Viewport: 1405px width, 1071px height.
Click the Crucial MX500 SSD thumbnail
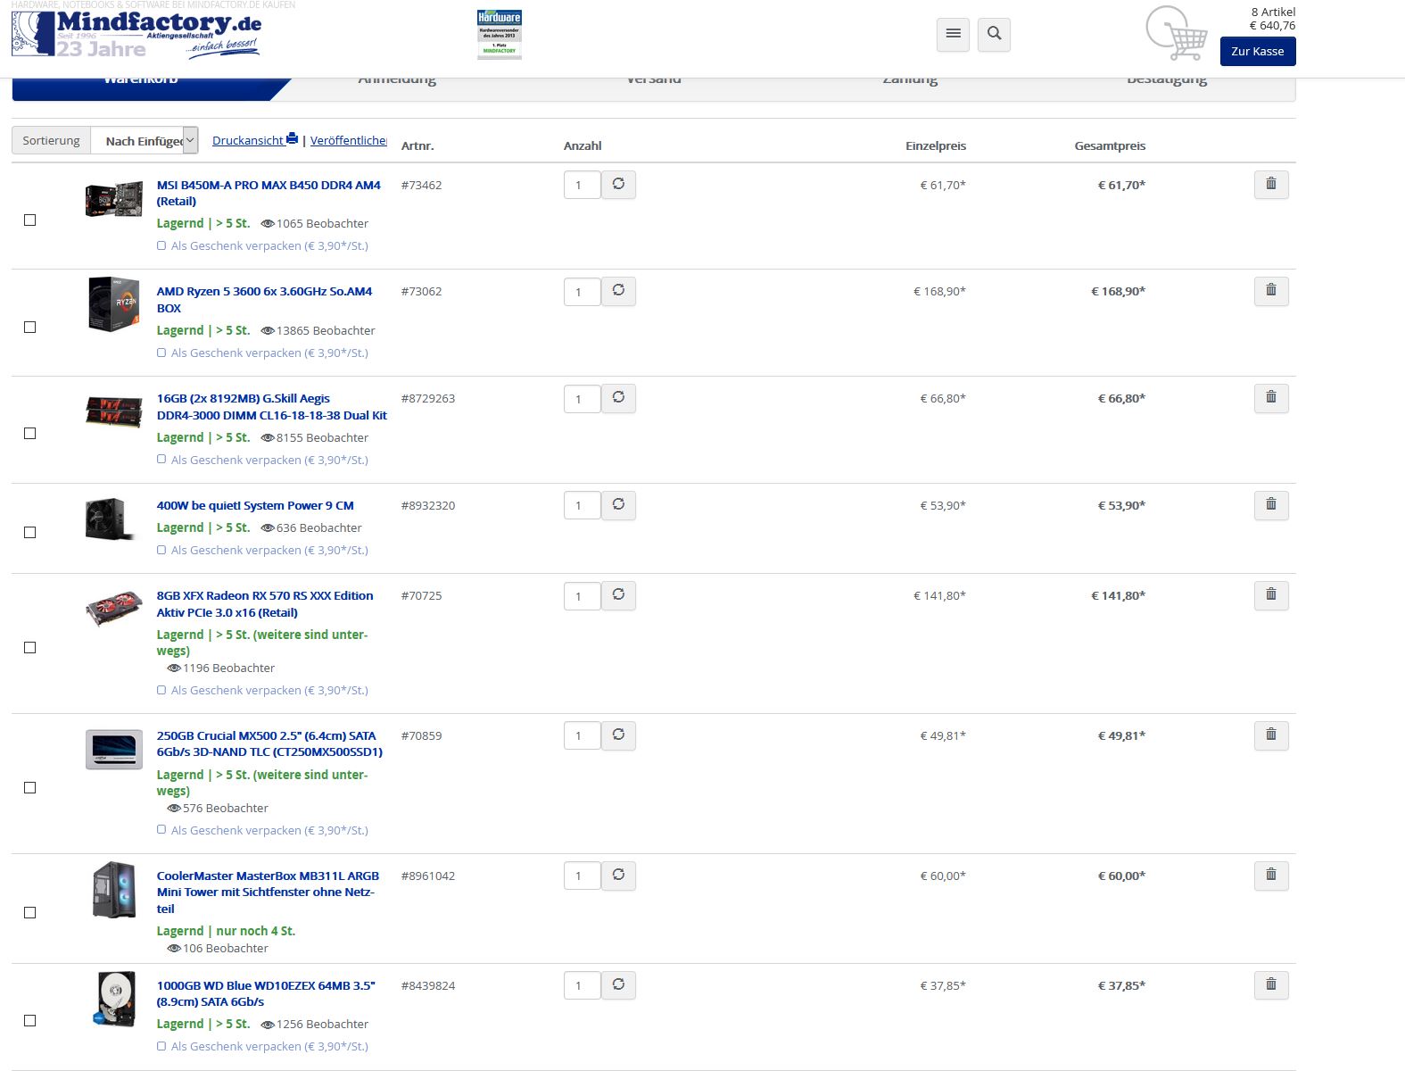[x=114, y=749]
